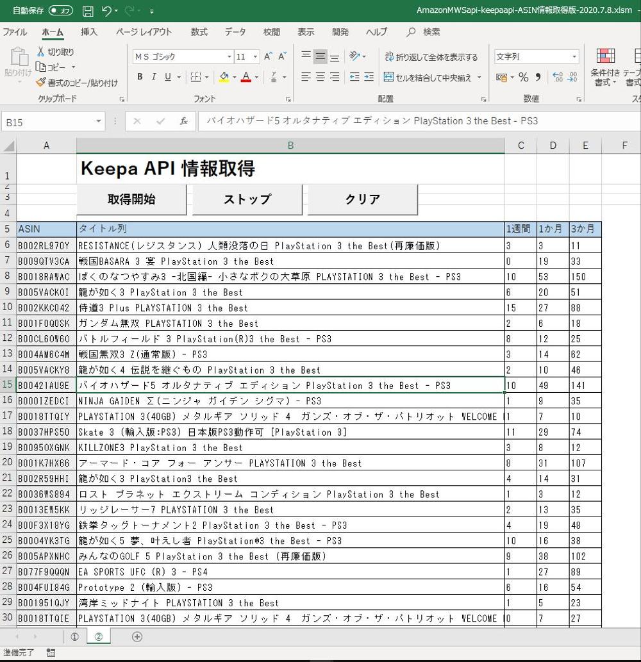
Task: Click the ストップ button
Action: (247, 199)
